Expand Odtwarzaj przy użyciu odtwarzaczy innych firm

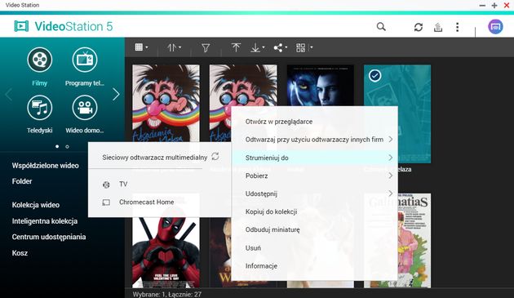[315, 140]
